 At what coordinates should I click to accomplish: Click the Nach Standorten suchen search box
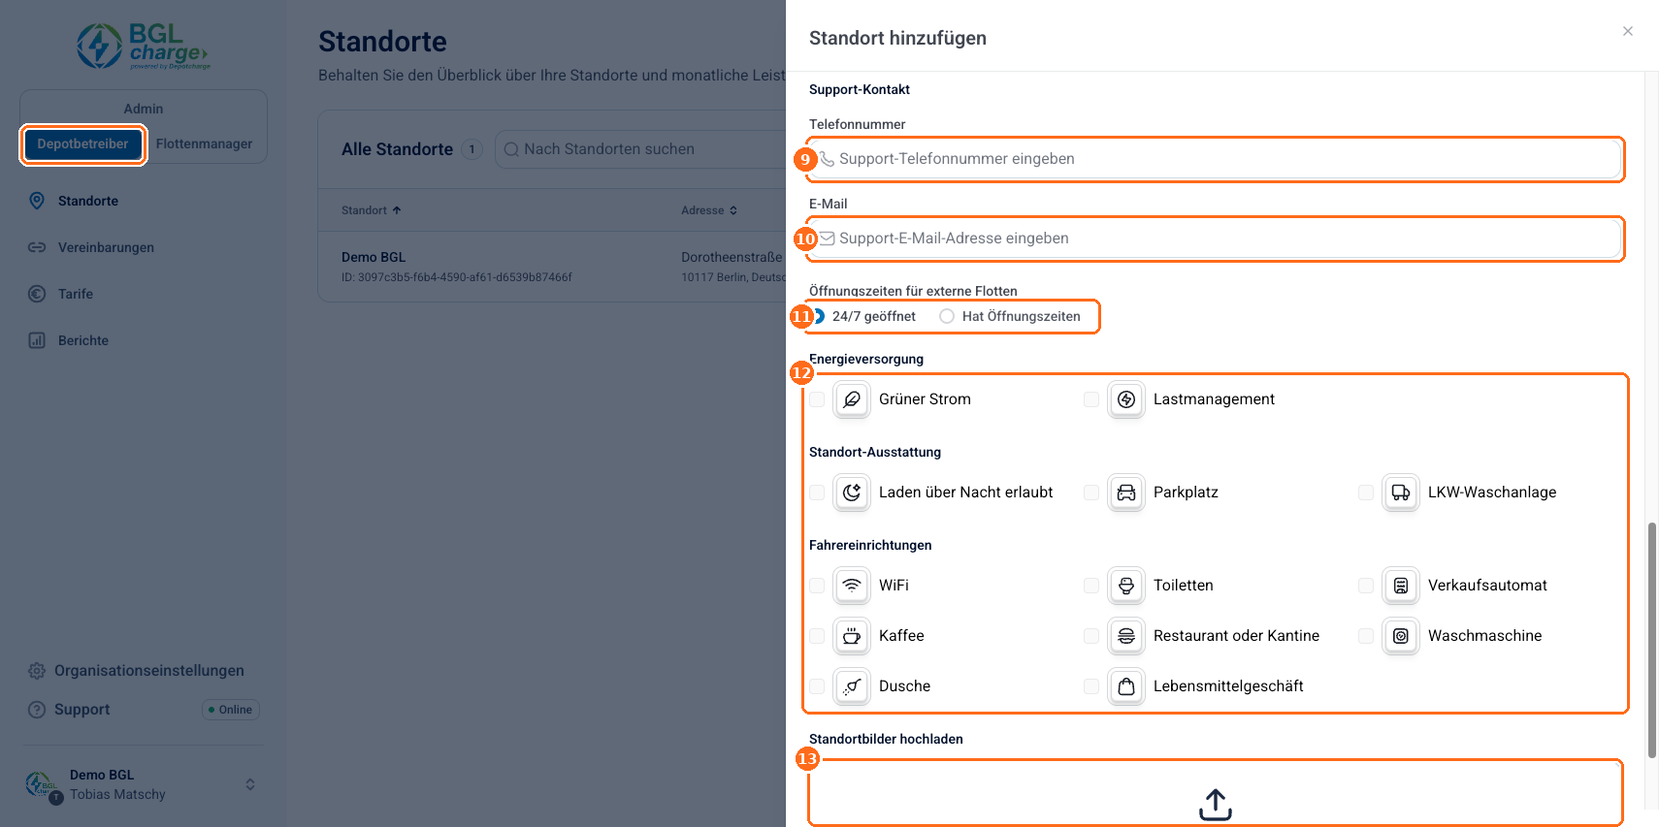click(640, 149)
